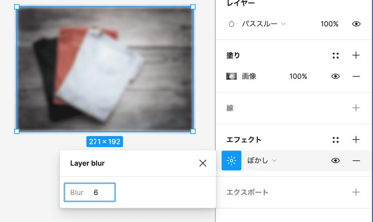Click the 画像 fill type label
Image resolution: width=373 pixels, height=222 pixels.
(249, 76)
